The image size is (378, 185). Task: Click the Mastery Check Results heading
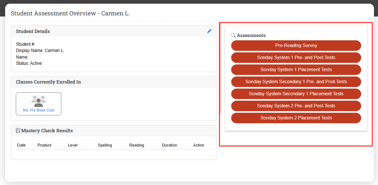47,131
